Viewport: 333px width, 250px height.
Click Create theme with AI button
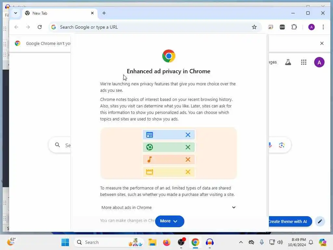click(x=290, y=221)
